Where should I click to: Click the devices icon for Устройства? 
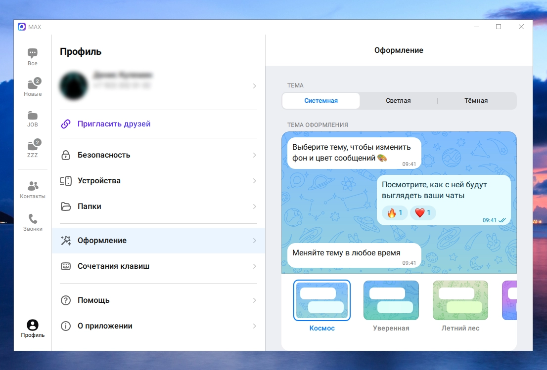coord(66,181)
